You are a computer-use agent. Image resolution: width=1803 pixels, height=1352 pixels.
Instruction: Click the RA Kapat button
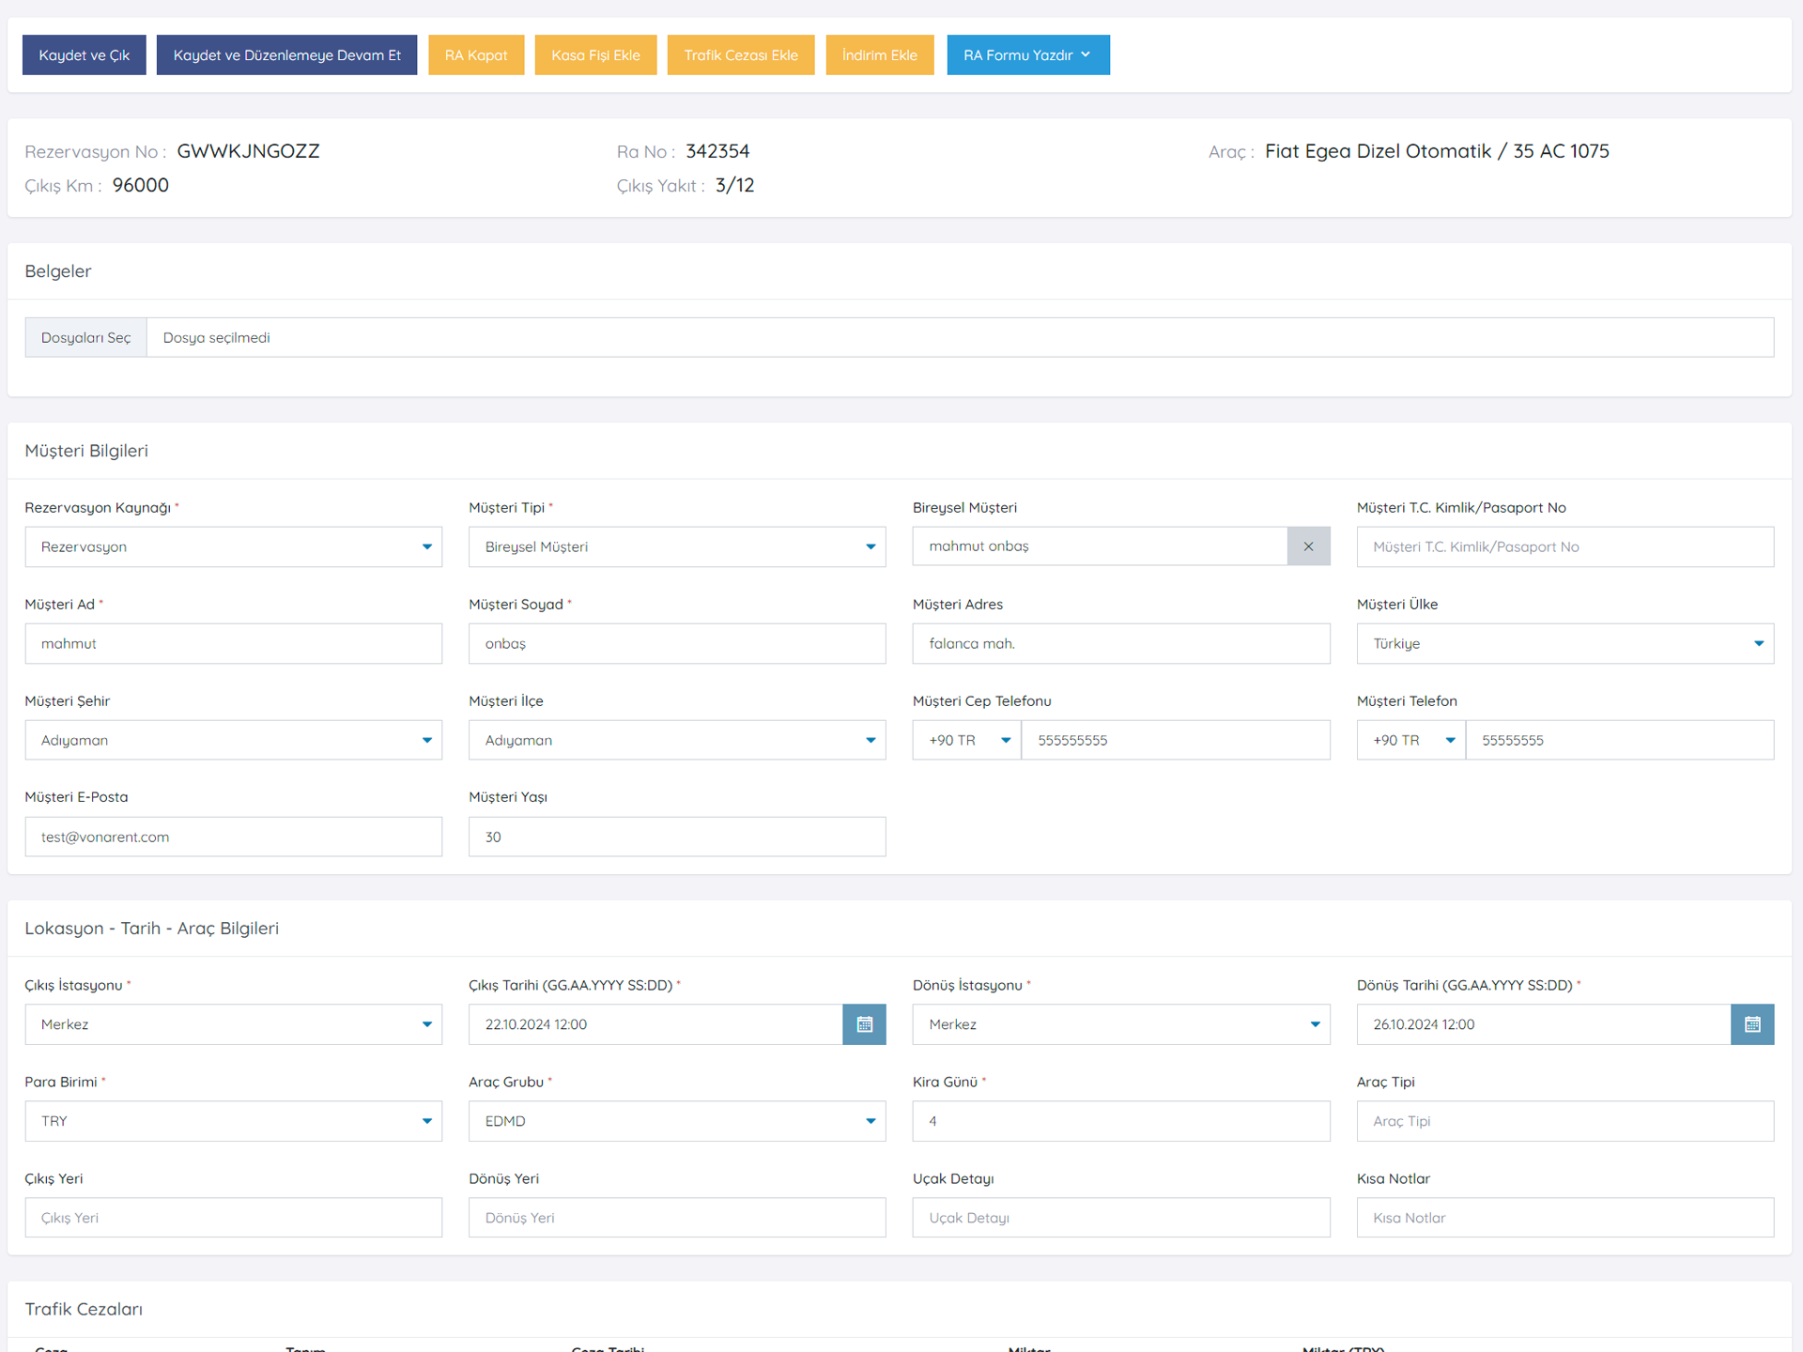coord(476,55)
